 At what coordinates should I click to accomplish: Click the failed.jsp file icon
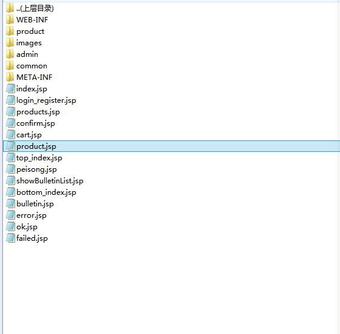(10, 238)
